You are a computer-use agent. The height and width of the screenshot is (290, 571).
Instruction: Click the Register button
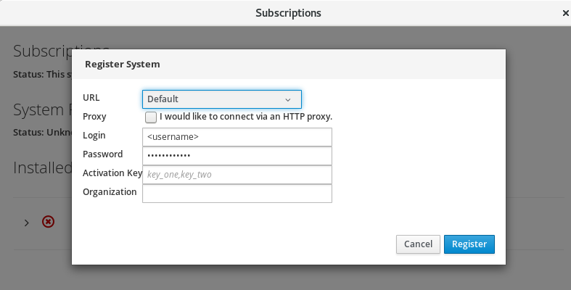point(469,244)
